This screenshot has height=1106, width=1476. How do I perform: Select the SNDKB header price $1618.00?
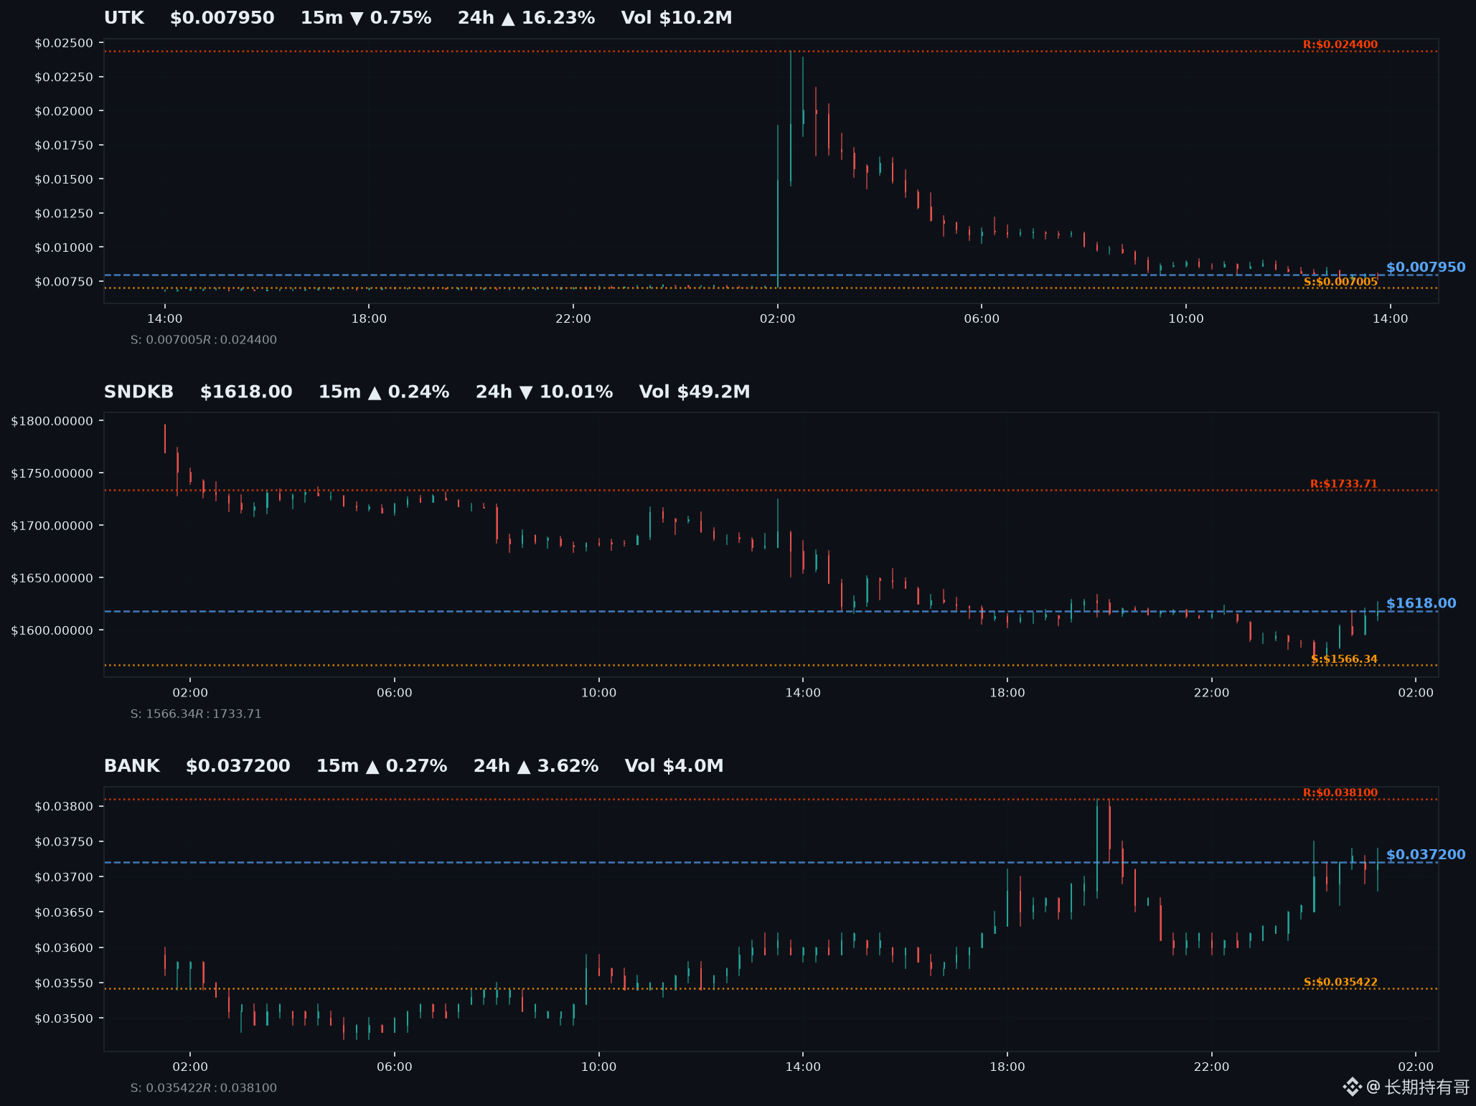[246, 392]
